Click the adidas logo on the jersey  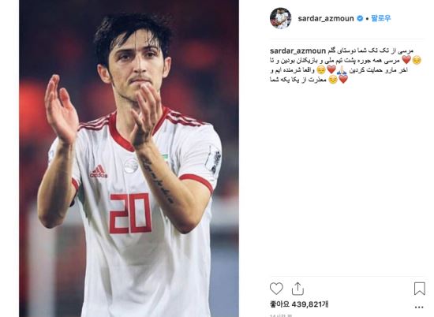click(99, 171)
